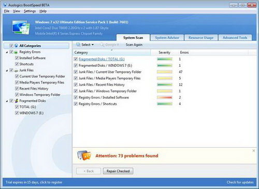
Task: Click the Google it magnifier icon
Action: (x=102, y=45)
